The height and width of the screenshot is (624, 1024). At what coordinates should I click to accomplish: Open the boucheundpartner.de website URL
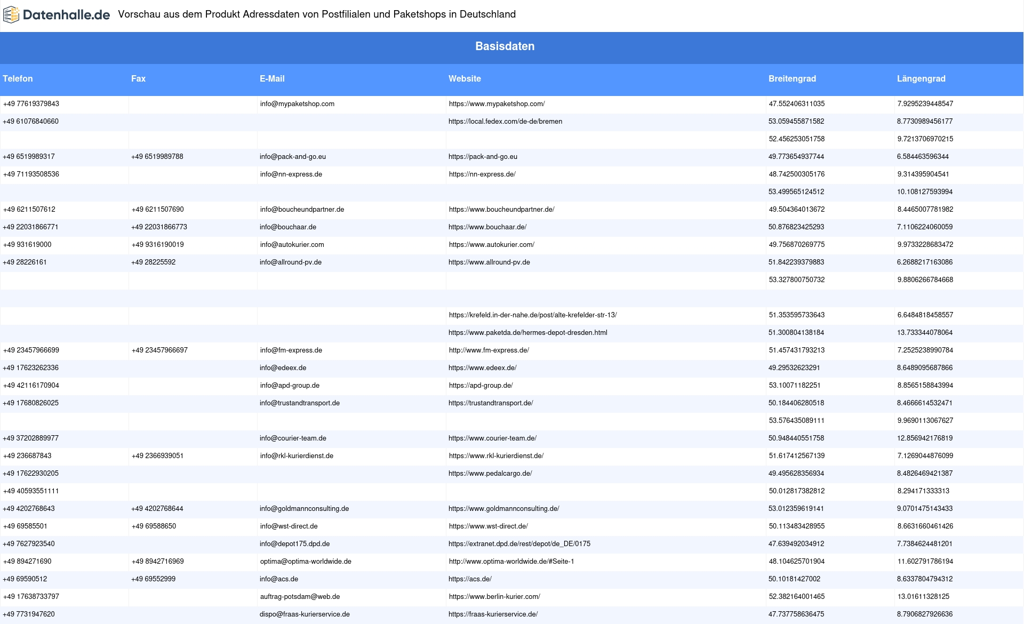click(501, 210)
